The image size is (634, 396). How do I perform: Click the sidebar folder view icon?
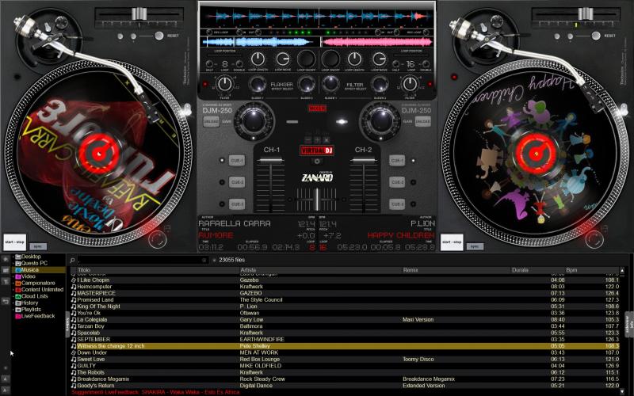tap(6, 270)
